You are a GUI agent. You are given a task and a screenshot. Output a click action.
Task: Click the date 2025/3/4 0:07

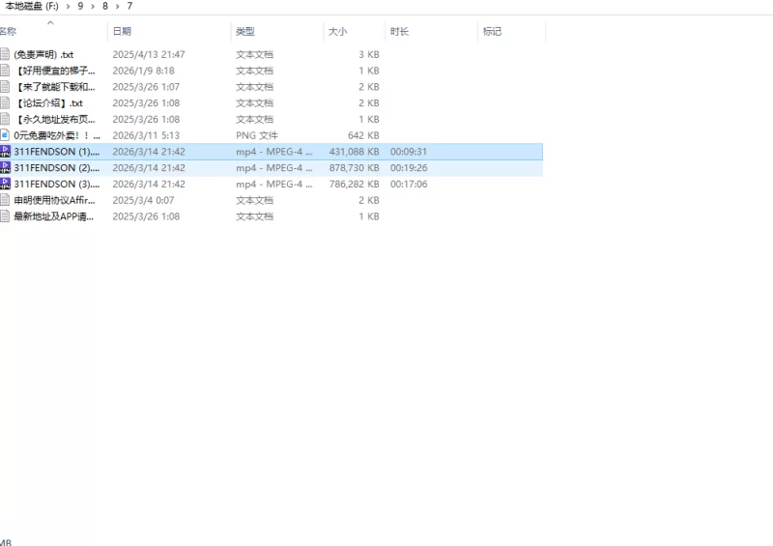143,200
